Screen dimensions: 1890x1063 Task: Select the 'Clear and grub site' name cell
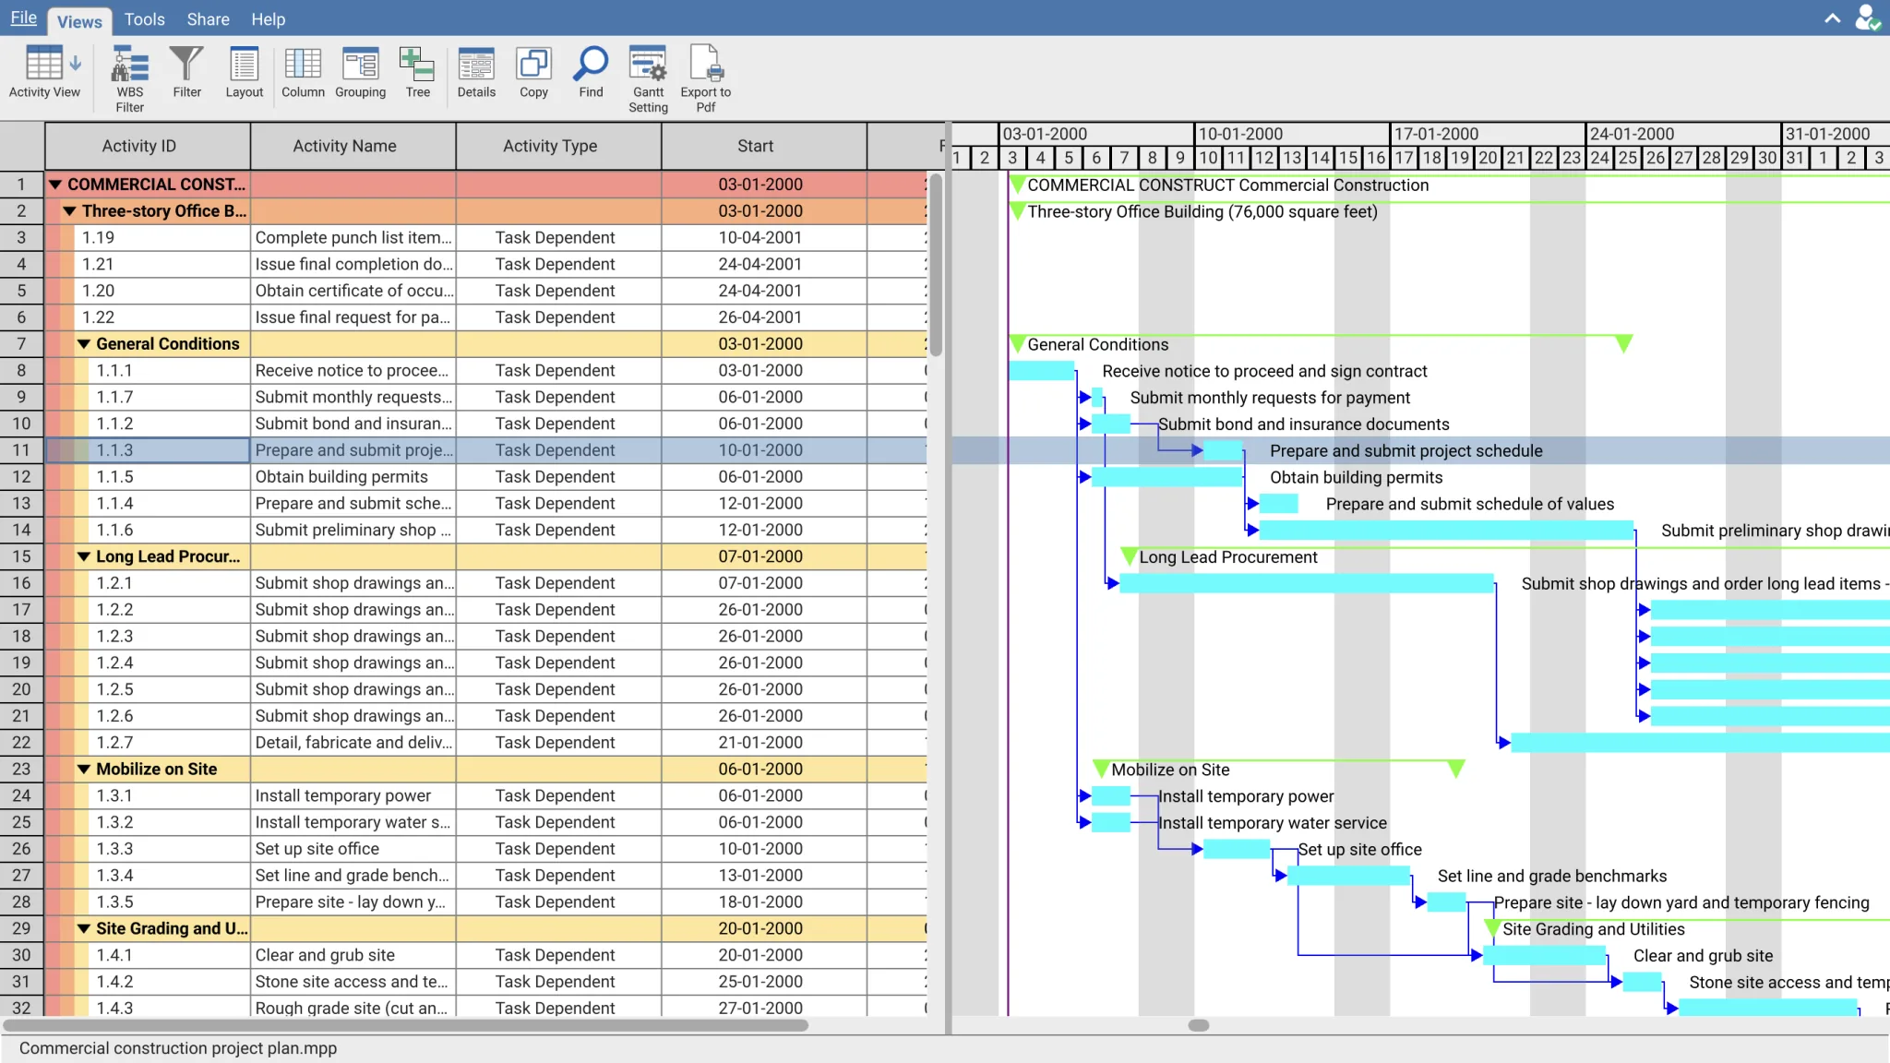coord(353,955)
